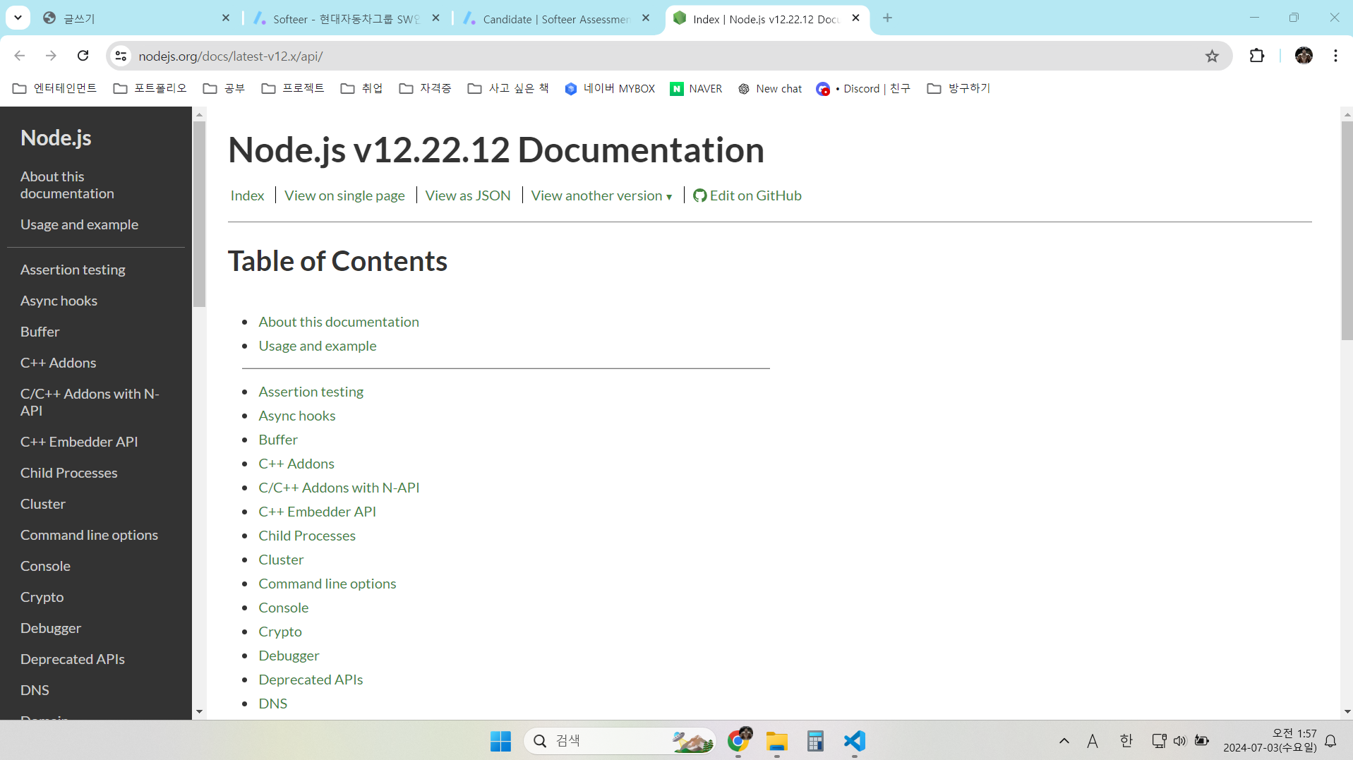Show hidden system tray icons
Image resolution: width=1353 pixels, height=760 pixels.
pyautogui.click(x=1064, y=741)
